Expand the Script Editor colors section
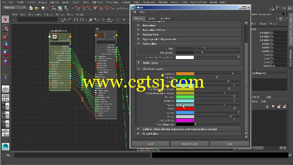 point(138,133)
